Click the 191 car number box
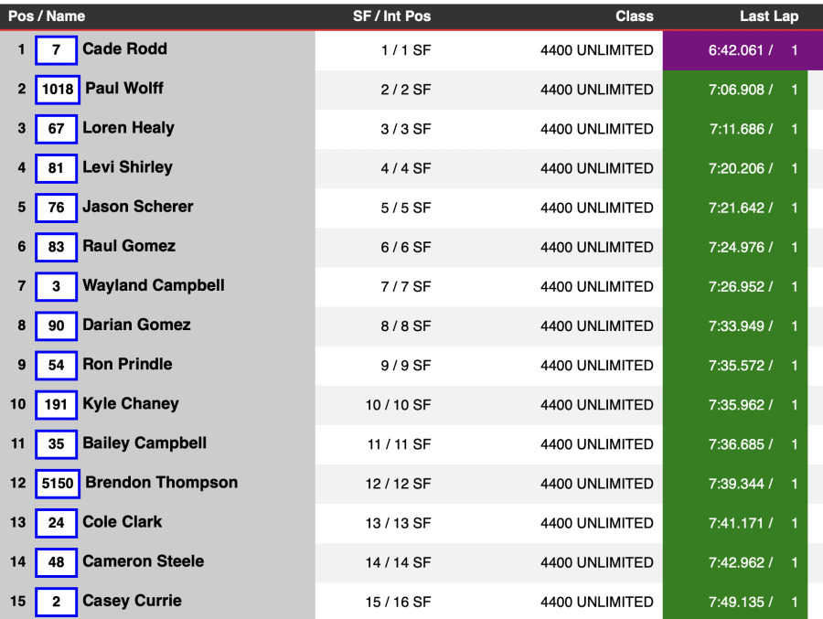Image resolution: width=823 pixels, height=619 pixels. [x=56, y=405]
